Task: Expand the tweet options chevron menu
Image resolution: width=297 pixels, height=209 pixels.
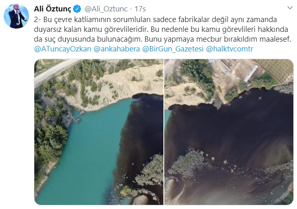Action: click(x=290, y=8)
